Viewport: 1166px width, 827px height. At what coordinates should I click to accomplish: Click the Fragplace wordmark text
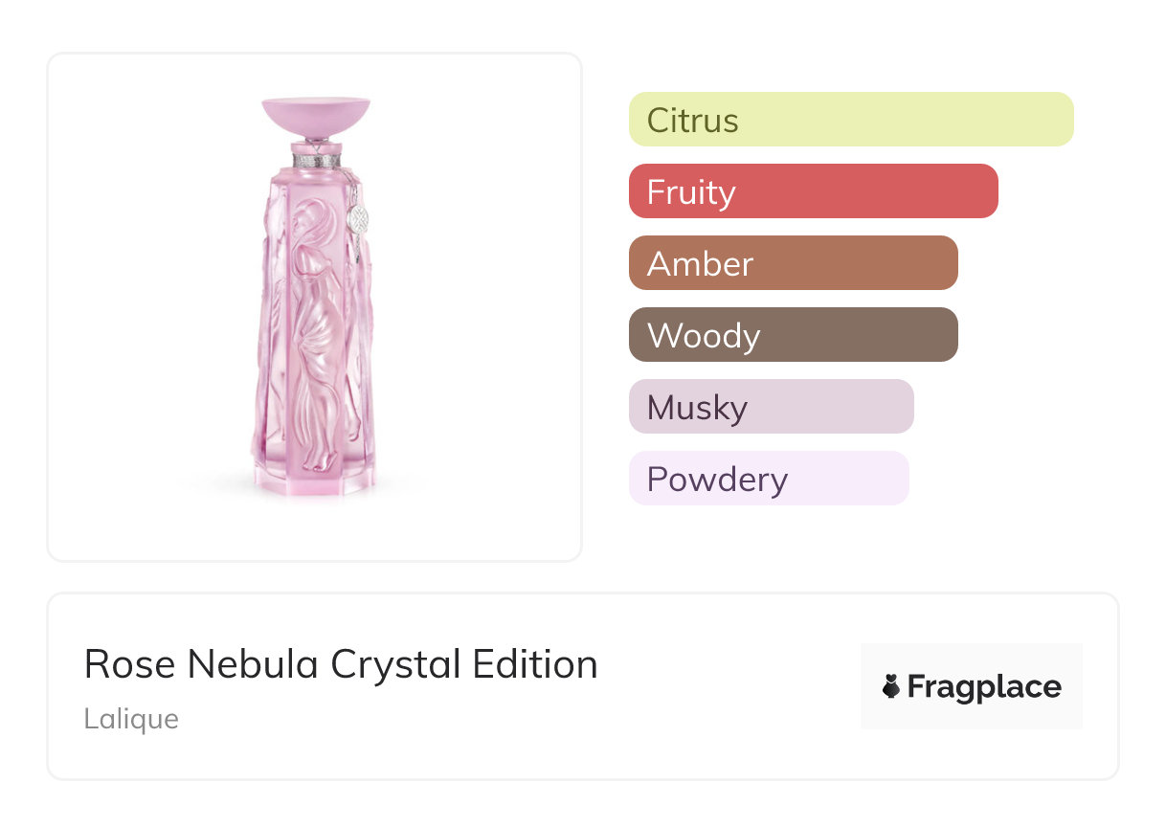[x=983, y=687]
